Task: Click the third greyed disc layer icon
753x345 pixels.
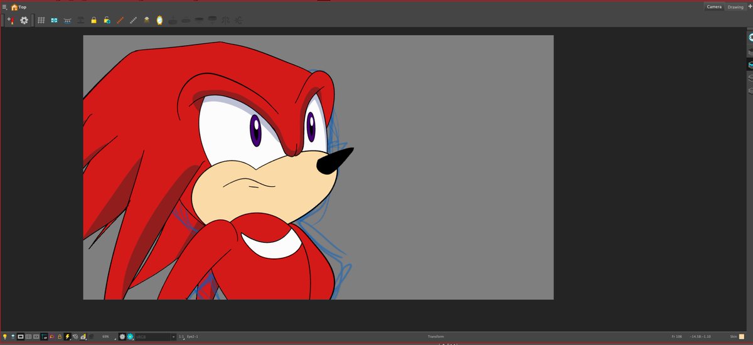Action: pos(199,20)
